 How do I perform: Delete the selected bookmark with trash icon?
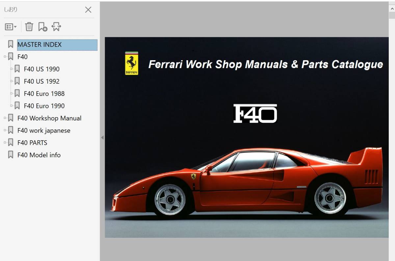click(x=29, y=27)
